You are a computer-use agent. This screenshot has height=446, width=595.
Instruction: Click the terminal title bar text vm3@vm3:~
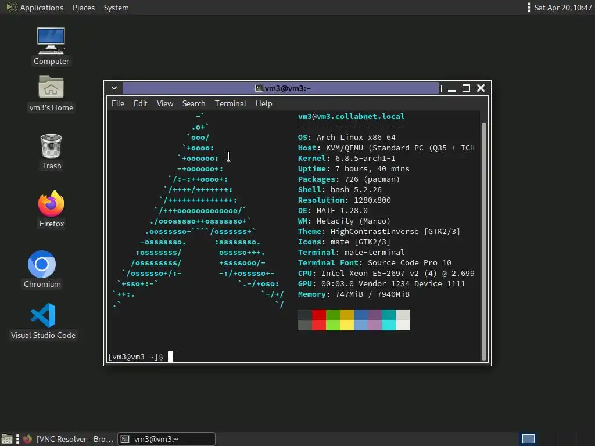tap(288, 88)
